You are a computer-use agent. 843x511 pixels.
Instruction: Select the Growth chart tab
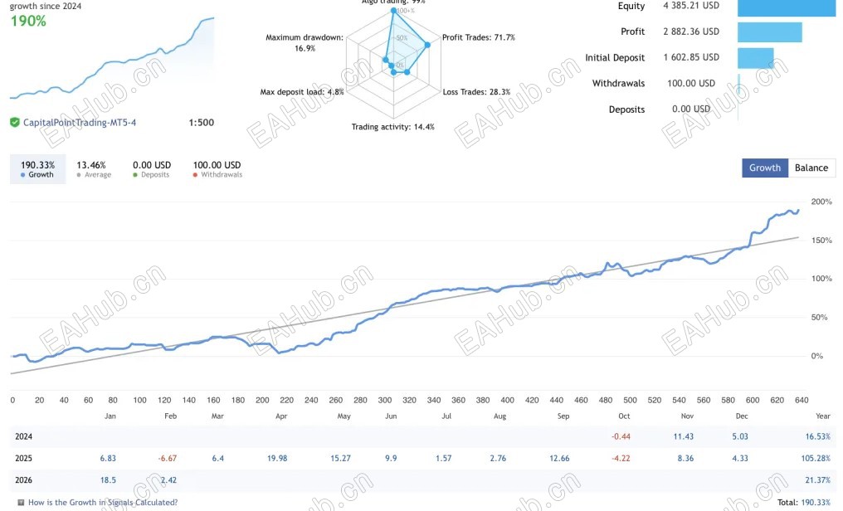764,168
